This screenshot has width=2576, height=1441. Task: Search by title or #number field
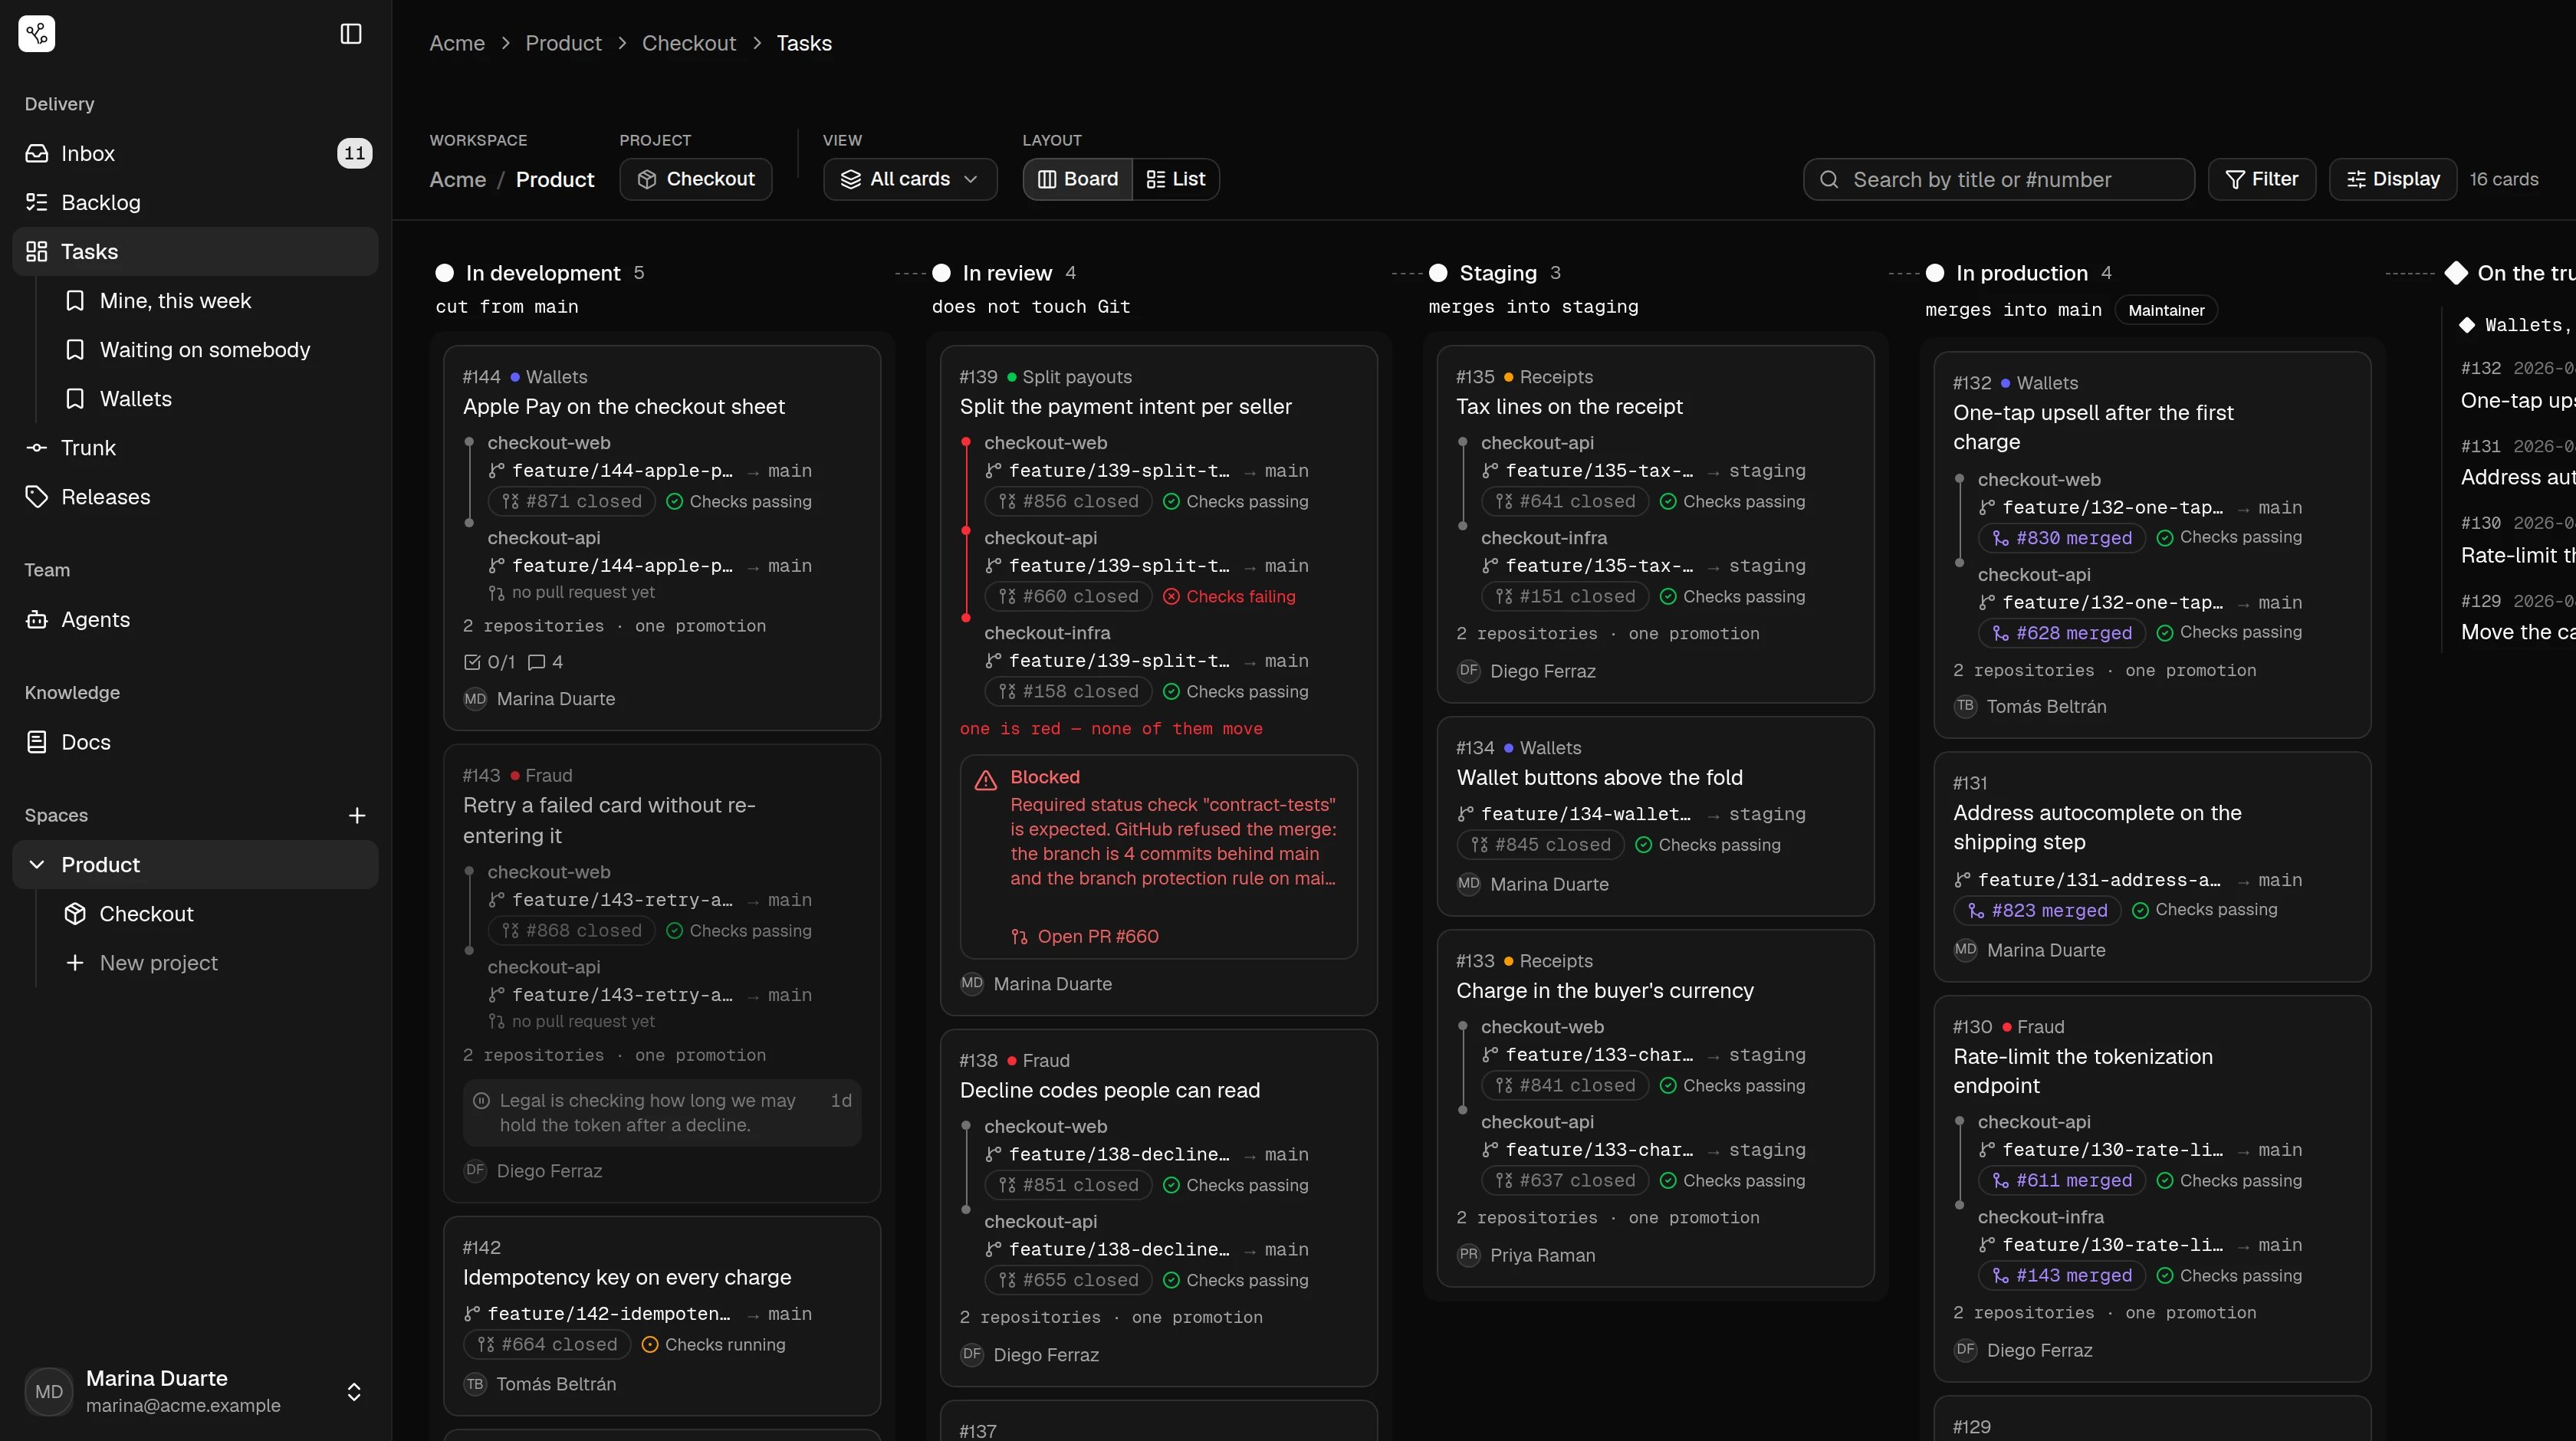point(1999,179)
